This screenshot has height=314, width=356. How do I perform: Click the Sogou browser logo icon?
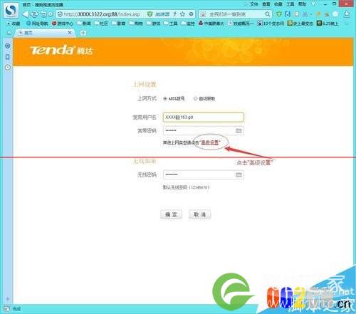(x=11, y=11)
